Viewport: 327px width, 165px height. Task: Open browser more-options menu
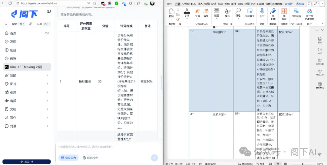pos(159,3)
